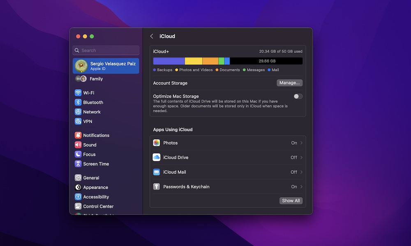Click the iCloud+ heading
Viewport: 411px width, 246px height.
point(161,52)
